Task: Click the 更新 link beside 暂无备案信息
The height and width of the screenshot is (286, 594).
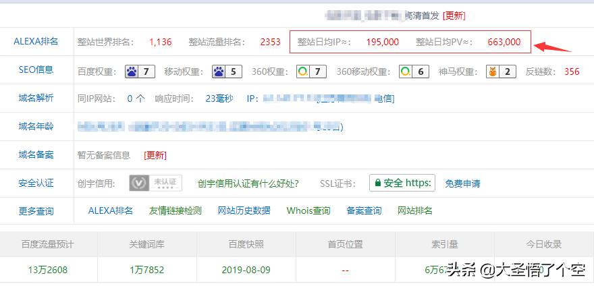Action: (155, 155)
